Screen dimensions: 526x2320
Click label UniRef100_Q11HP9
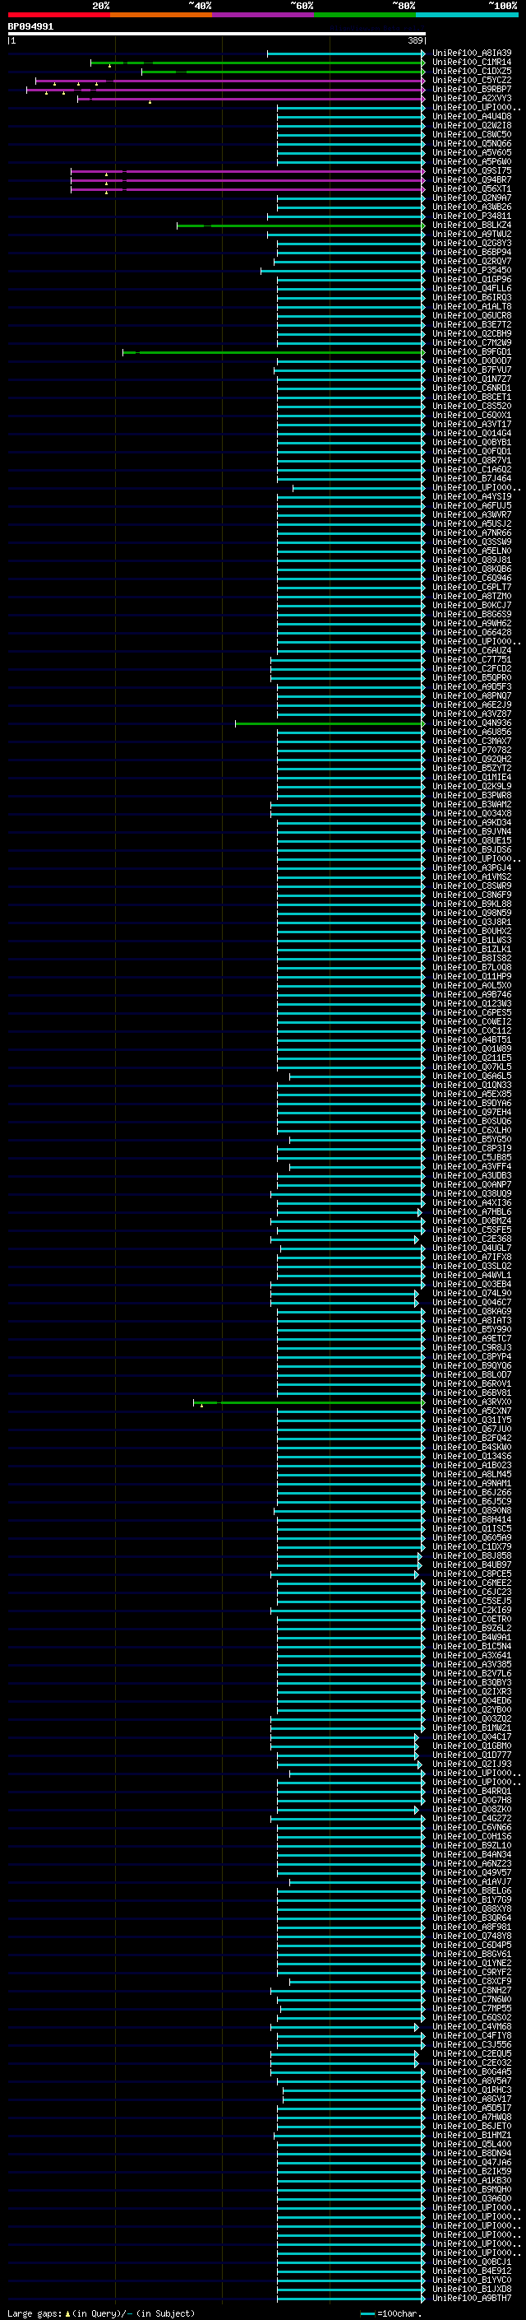472,976
